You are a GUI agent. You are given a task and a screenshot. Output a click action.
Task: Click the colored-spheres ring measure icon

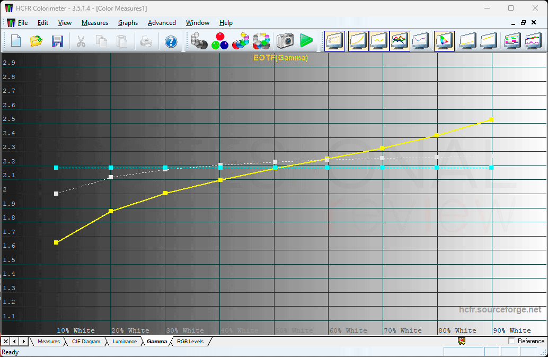[261, 41]
